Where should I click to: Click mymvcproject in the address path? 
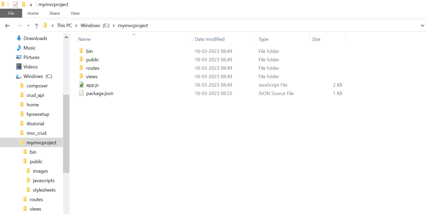coord(133,26)
